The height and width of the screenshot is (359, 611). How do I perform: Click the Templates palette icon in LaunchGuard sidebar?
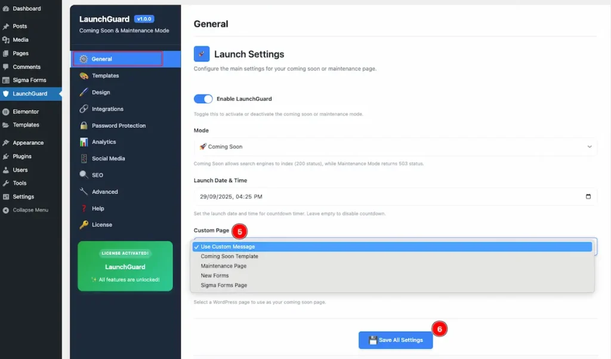tap(84, 76)
